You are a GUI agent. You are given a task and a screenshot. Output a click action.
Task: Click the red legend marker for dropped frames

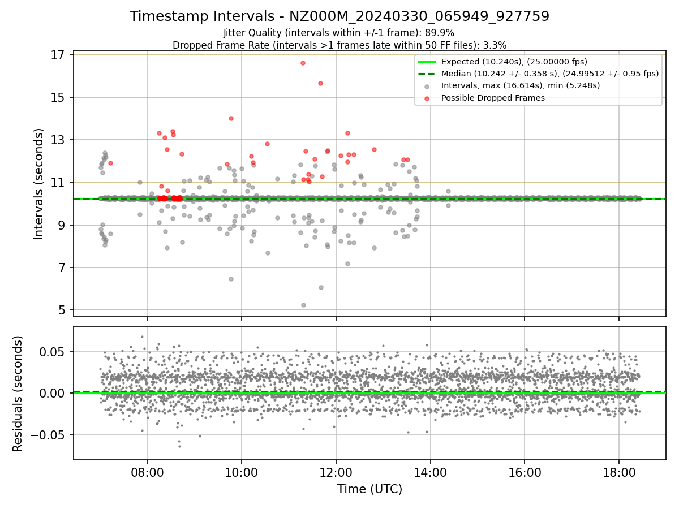click(x=427, y=98)
